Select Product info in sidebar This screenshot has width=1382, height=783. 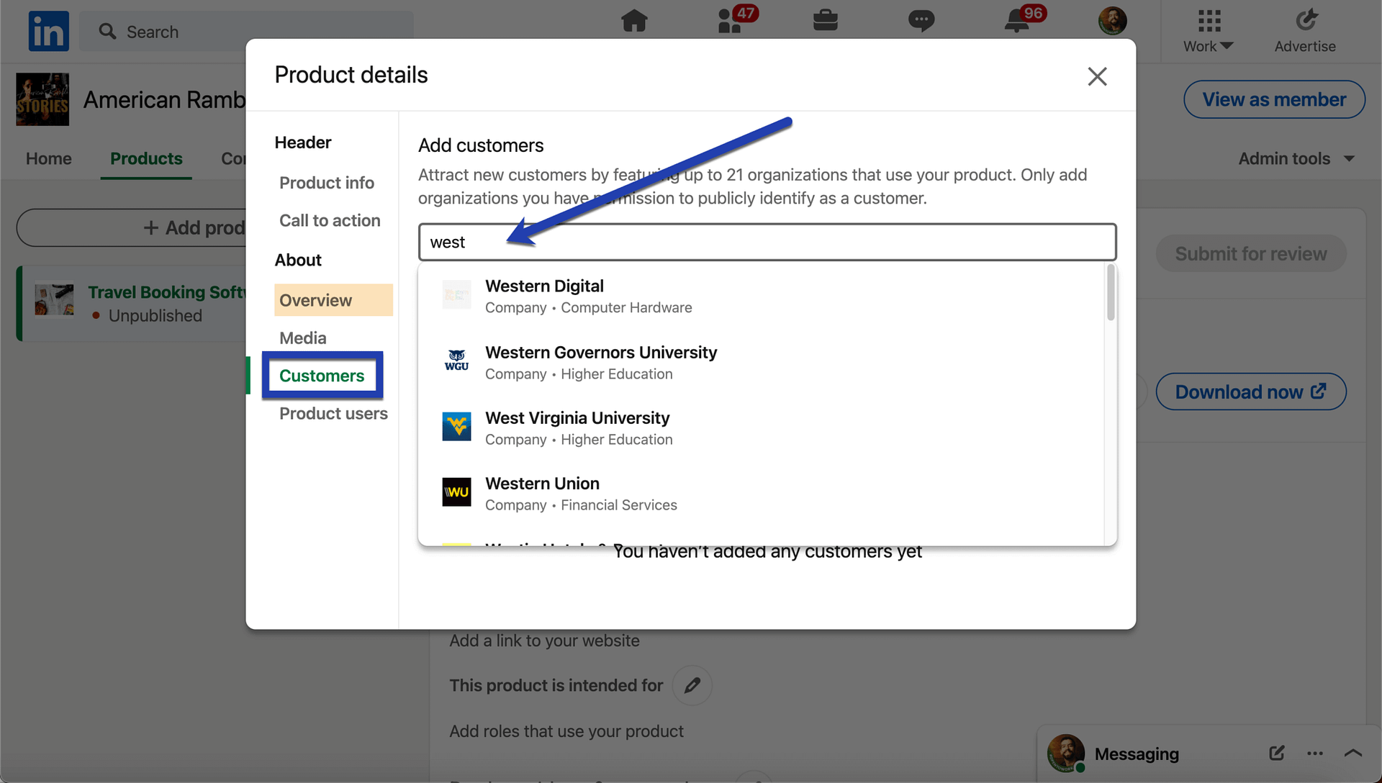[327, 183]
